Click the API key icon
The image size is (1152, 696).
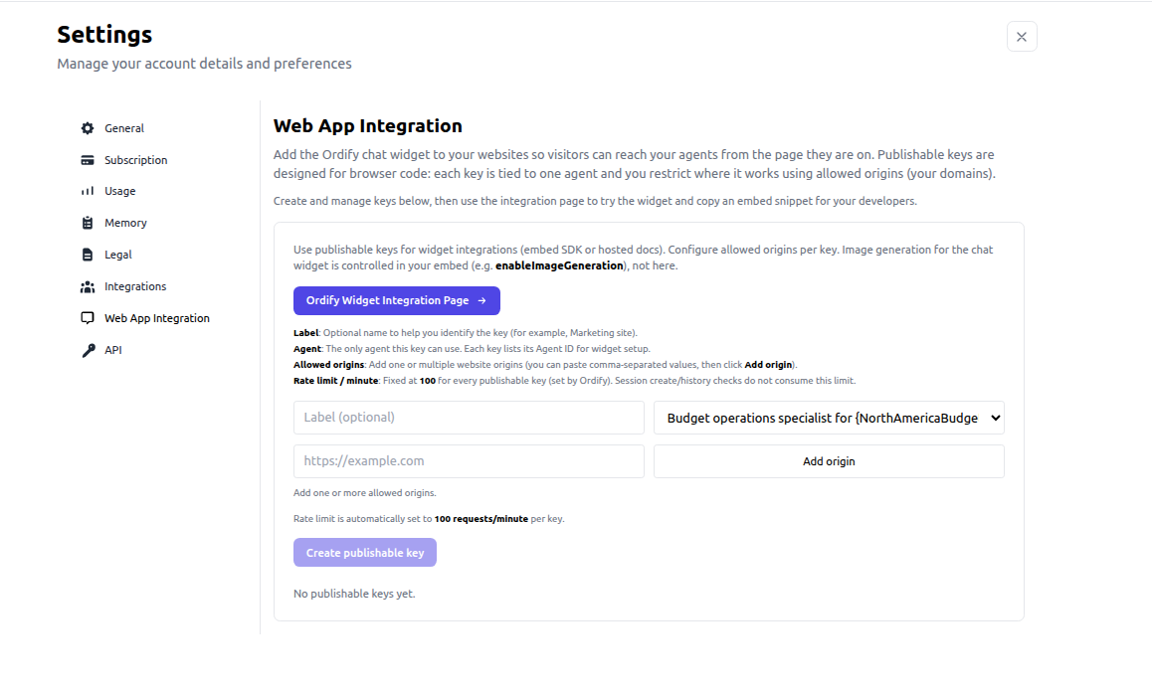click(89, 350)
